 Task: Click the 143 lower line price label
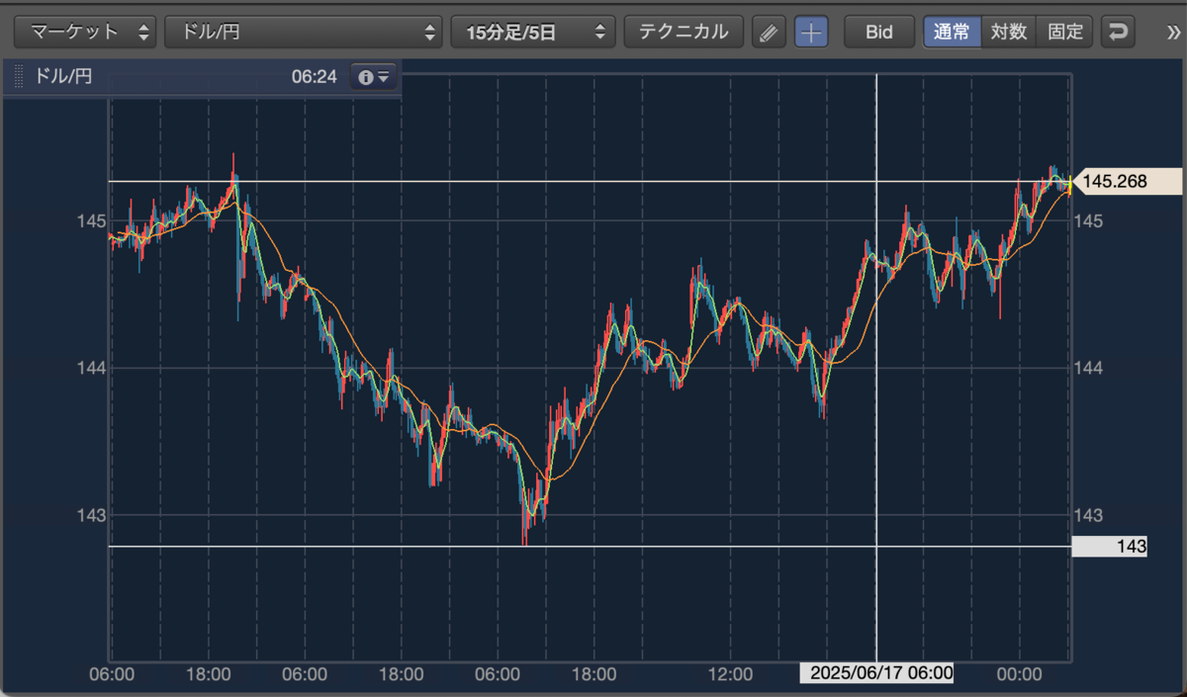tap(1109, 546)
